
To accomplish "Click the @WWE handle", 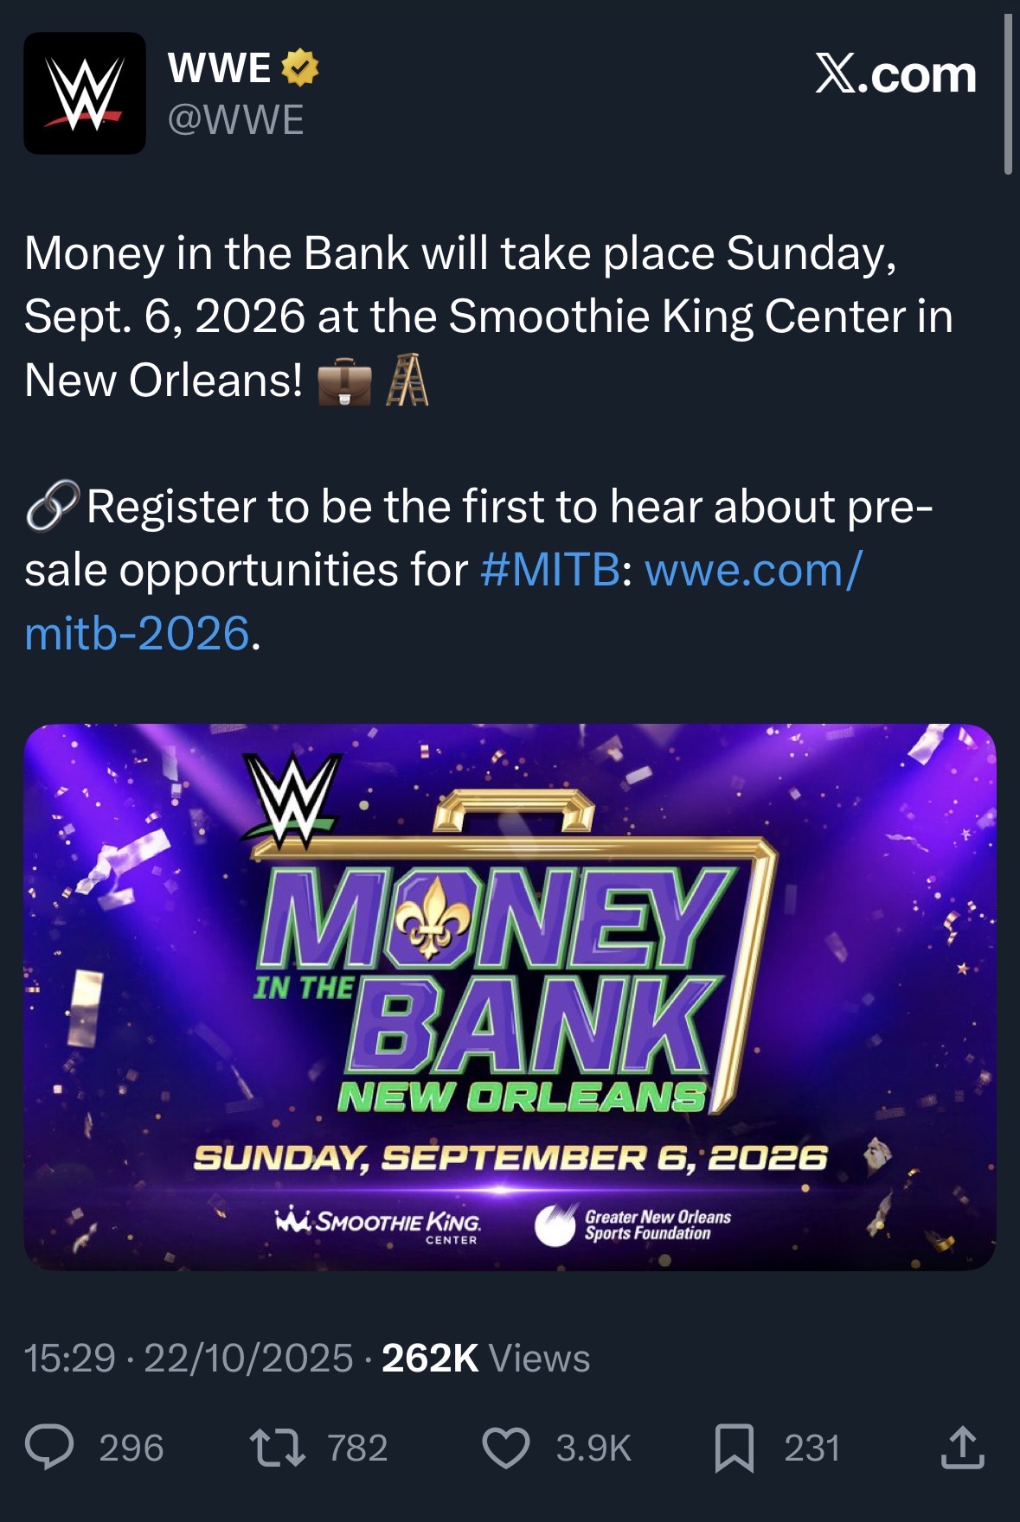I will click(x=235, y=119).
